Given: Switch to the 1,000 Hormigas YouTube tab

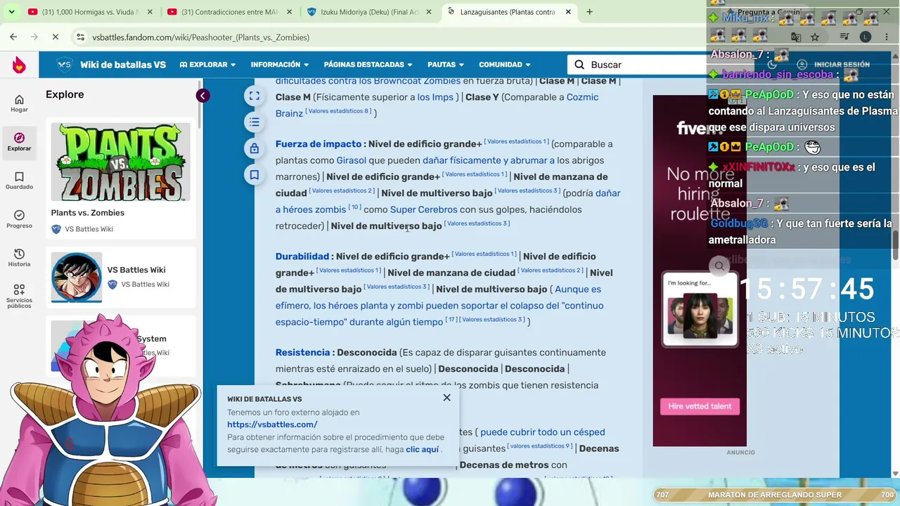Looking at the screenshot, I should (89, 12).
